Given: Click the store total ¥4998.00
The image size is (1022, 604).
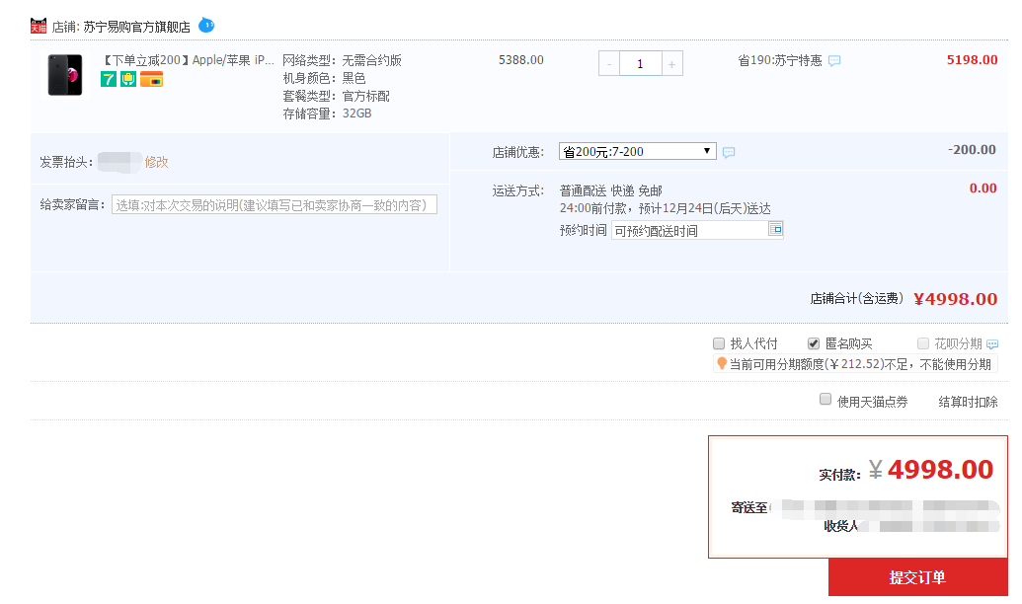Looking at the screenshot, I should 956,299.
